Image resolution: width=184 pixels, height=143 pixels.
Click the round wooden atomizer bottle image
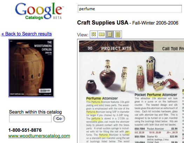107,74
